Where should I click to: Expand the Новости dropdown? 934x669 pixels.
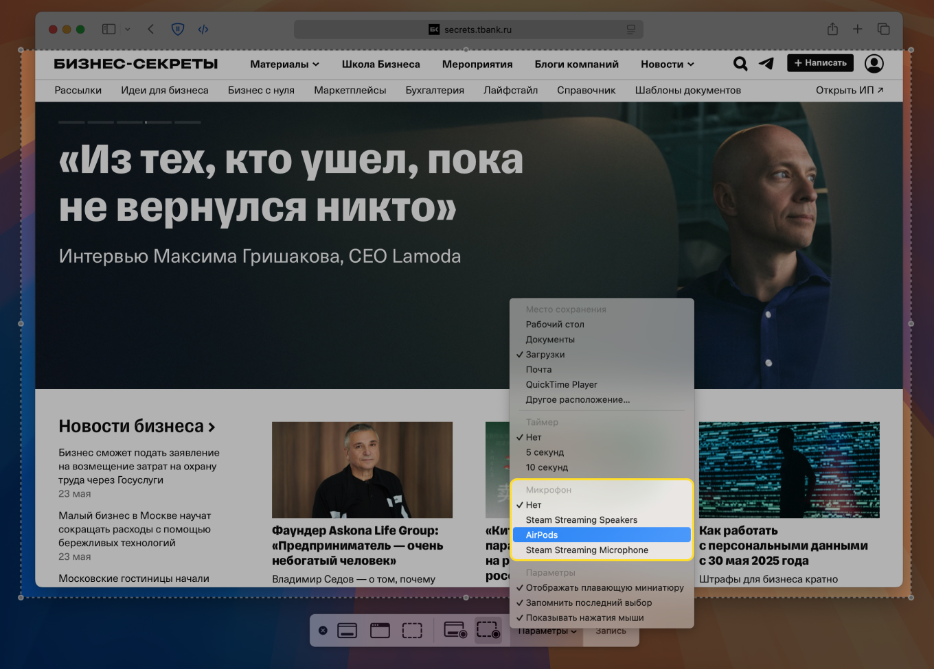[x=666, y=64]
